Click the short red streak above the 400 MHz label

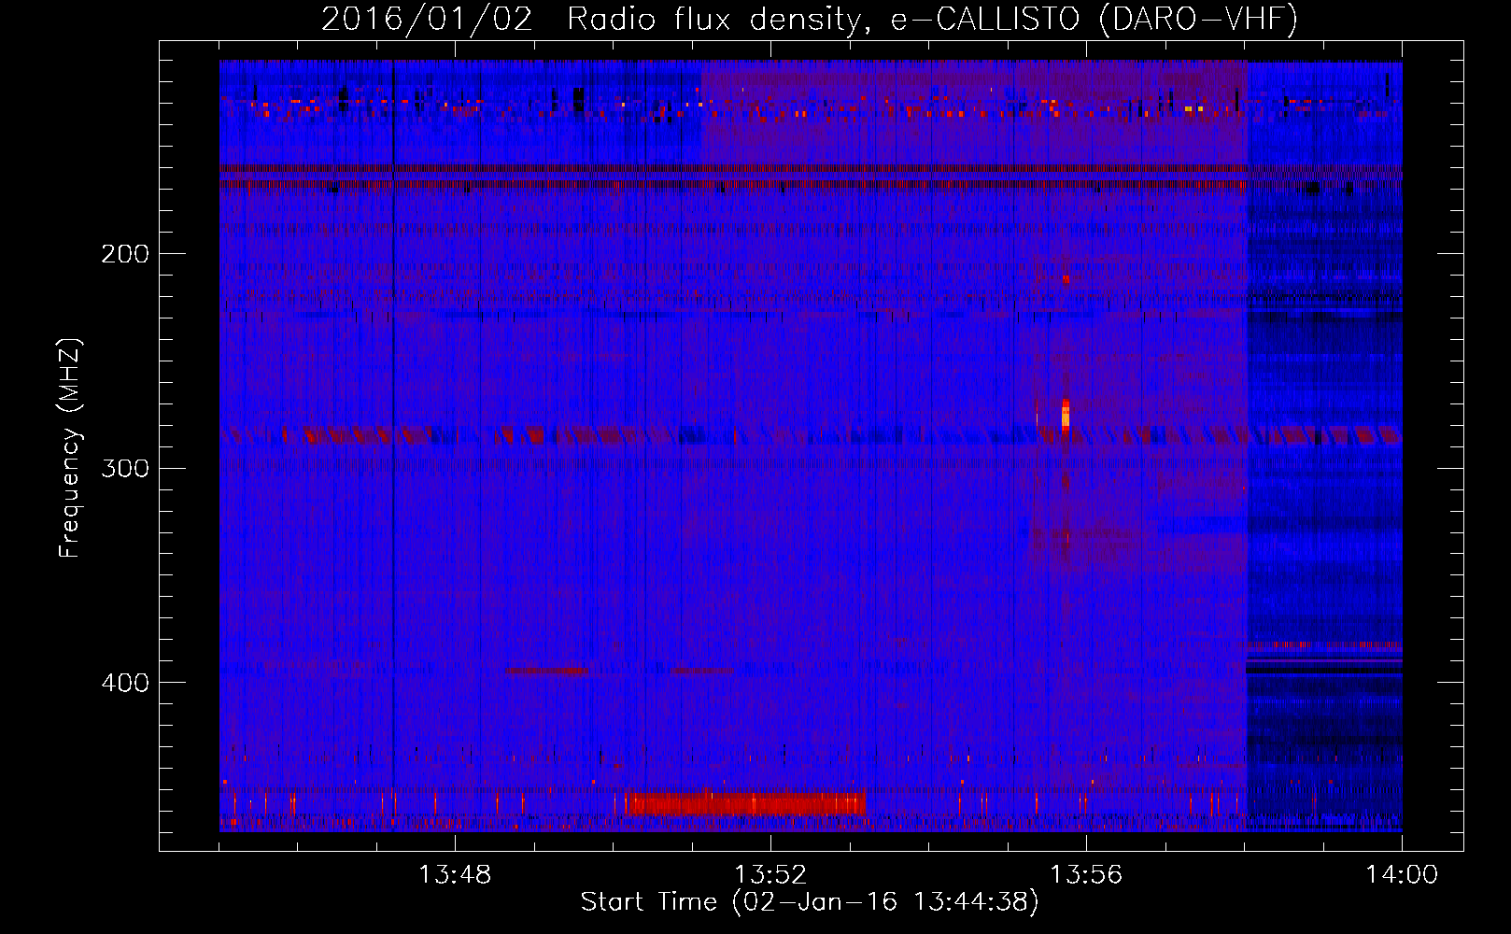pos(547,671)
